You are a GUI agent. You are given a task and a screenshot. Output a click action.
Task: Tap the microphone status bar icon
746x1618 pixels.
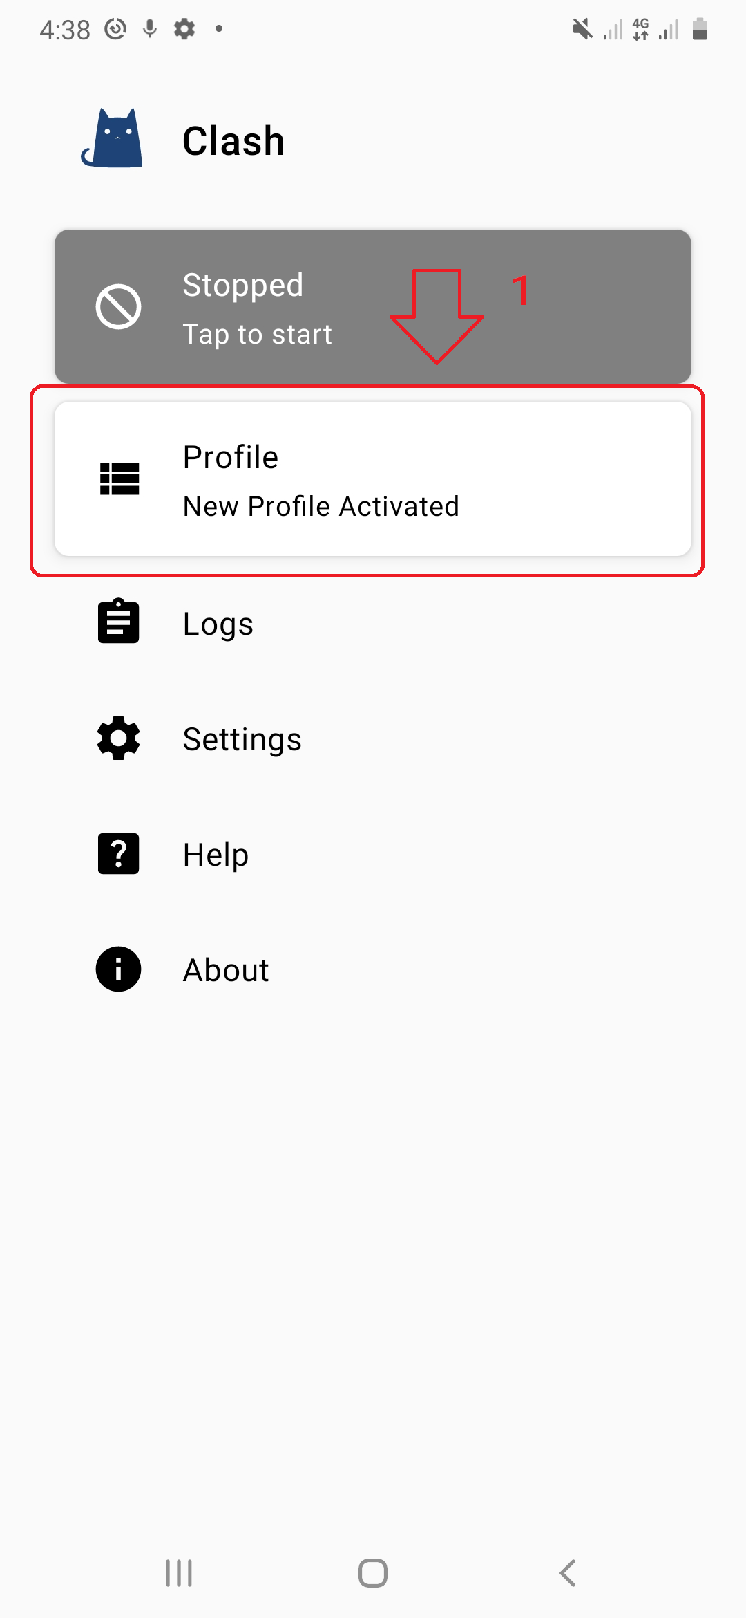coord(150,29)
